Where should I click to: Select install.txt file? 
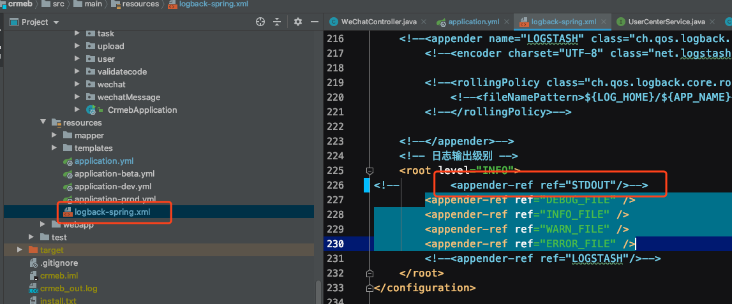point(58,300)
